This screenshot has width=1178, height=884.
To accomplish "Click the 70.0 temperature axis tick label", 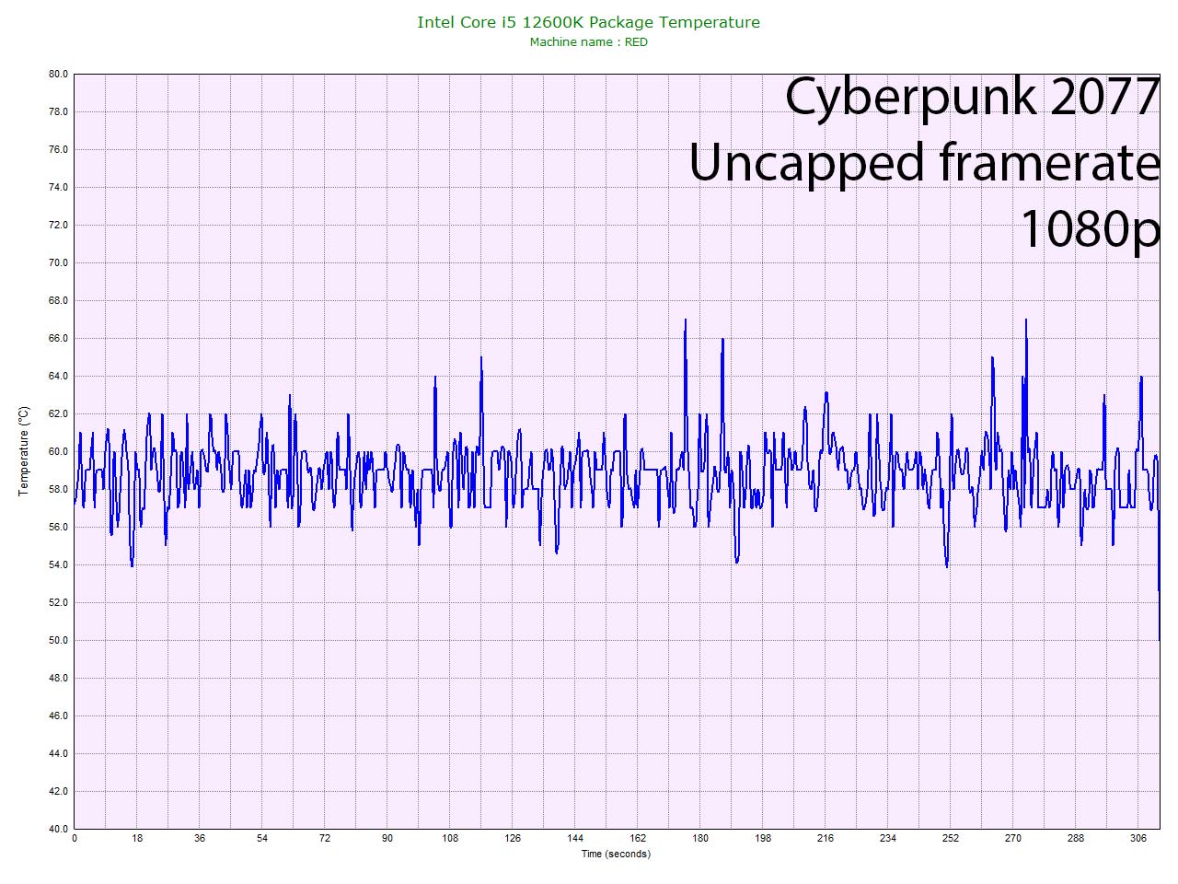I will (58, 262).
